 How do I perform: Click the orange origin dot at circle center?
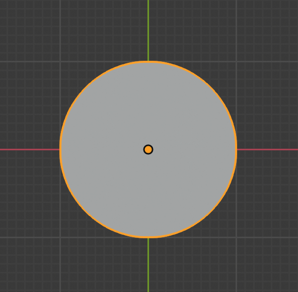pyautogui.click(x=148, y=149)
